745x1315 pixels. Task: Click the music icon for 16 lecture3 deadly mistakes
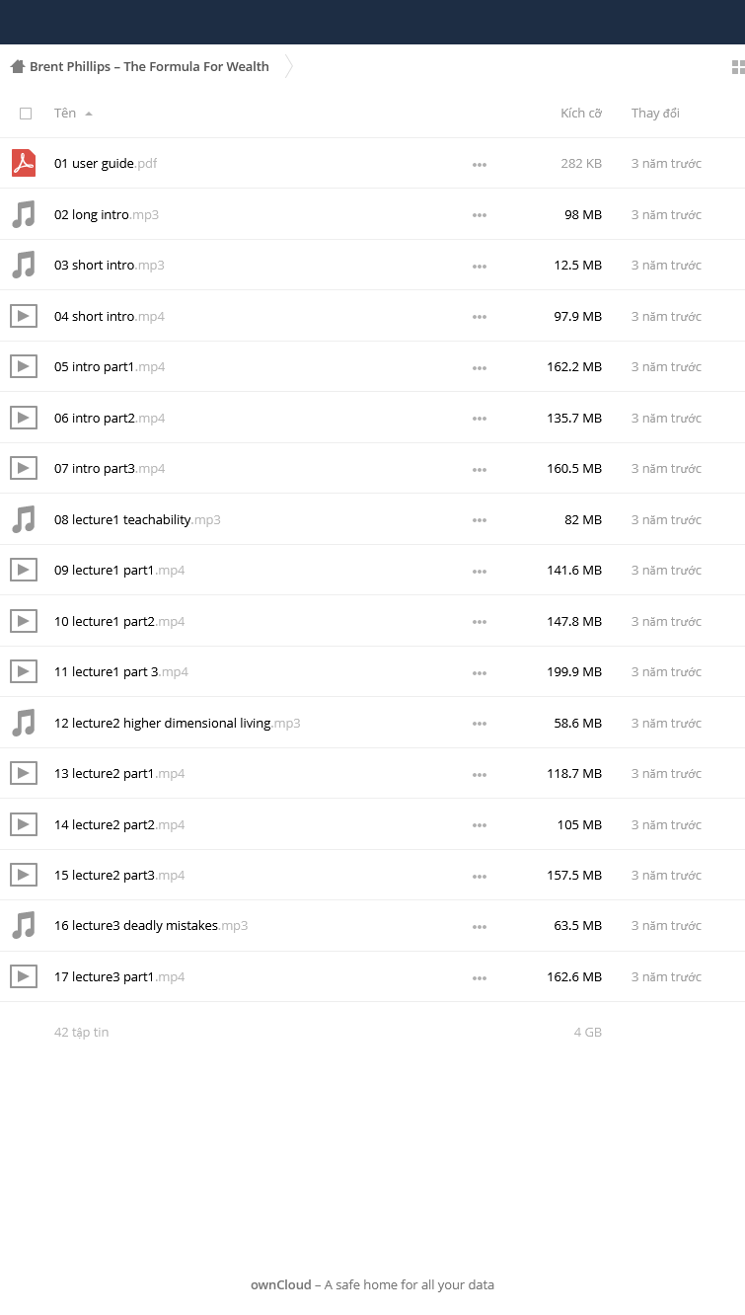(x=24, y=925)
